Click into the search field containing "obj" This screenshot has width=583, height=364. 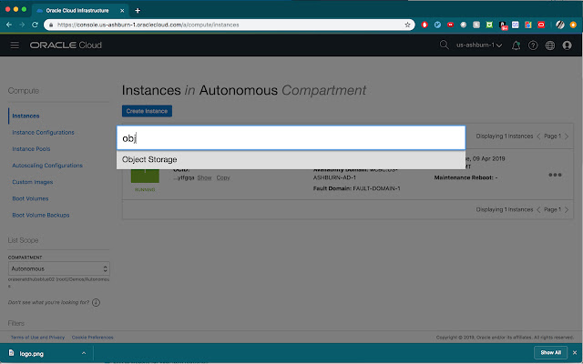[x=291, y=137]
